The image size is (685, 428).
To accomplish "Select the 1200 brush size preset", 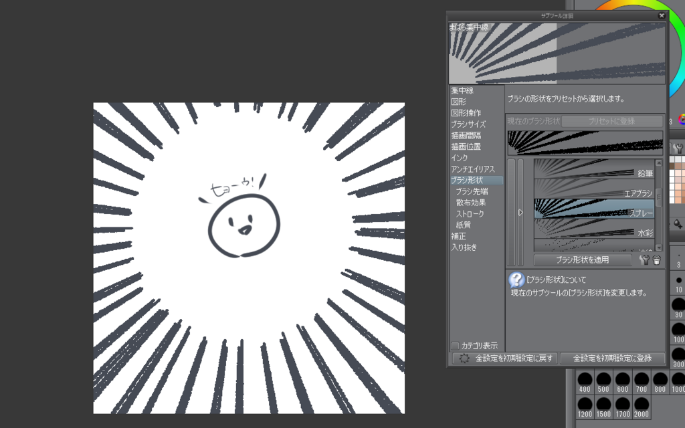I will pyautogui.click(x=585, y=407).
